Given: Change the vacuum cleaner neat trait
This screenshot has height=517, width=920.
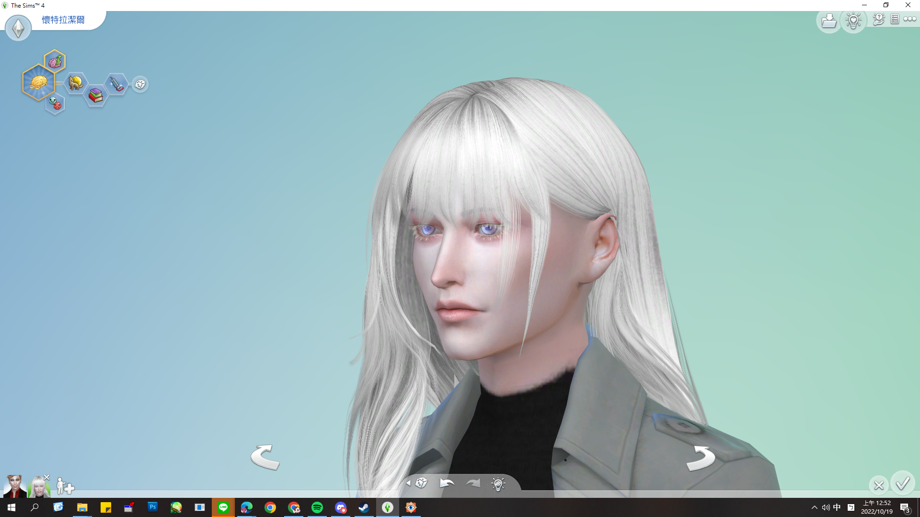Looking at the screenshot, I should [116, 84].
